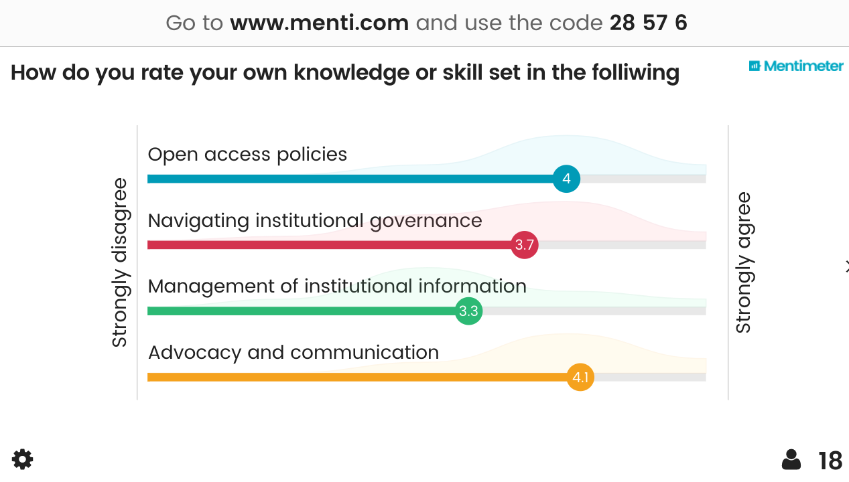Viewport: 849px width, 482px height.
Task: Click the blue marker showing 4
Action: [566, 179]
